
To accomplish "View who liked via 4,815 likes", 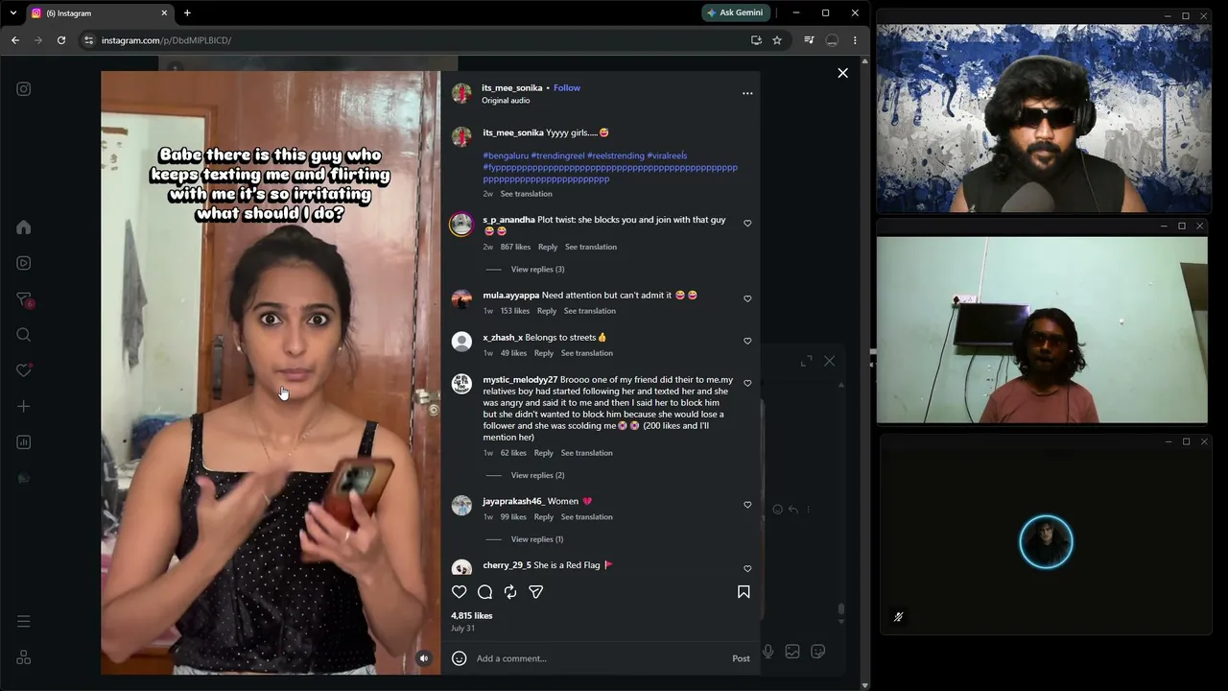I will [x=471, y=616].
